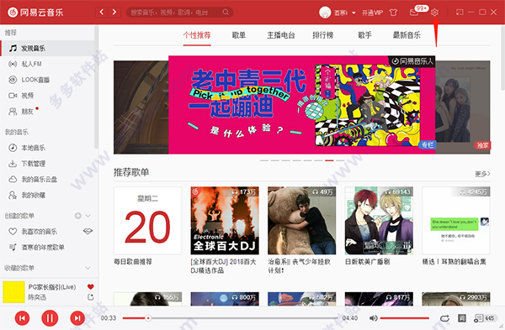The image size is (505, 330).
Task: Open LOOK直播 in sidebar
Action: tap(48, 80)
